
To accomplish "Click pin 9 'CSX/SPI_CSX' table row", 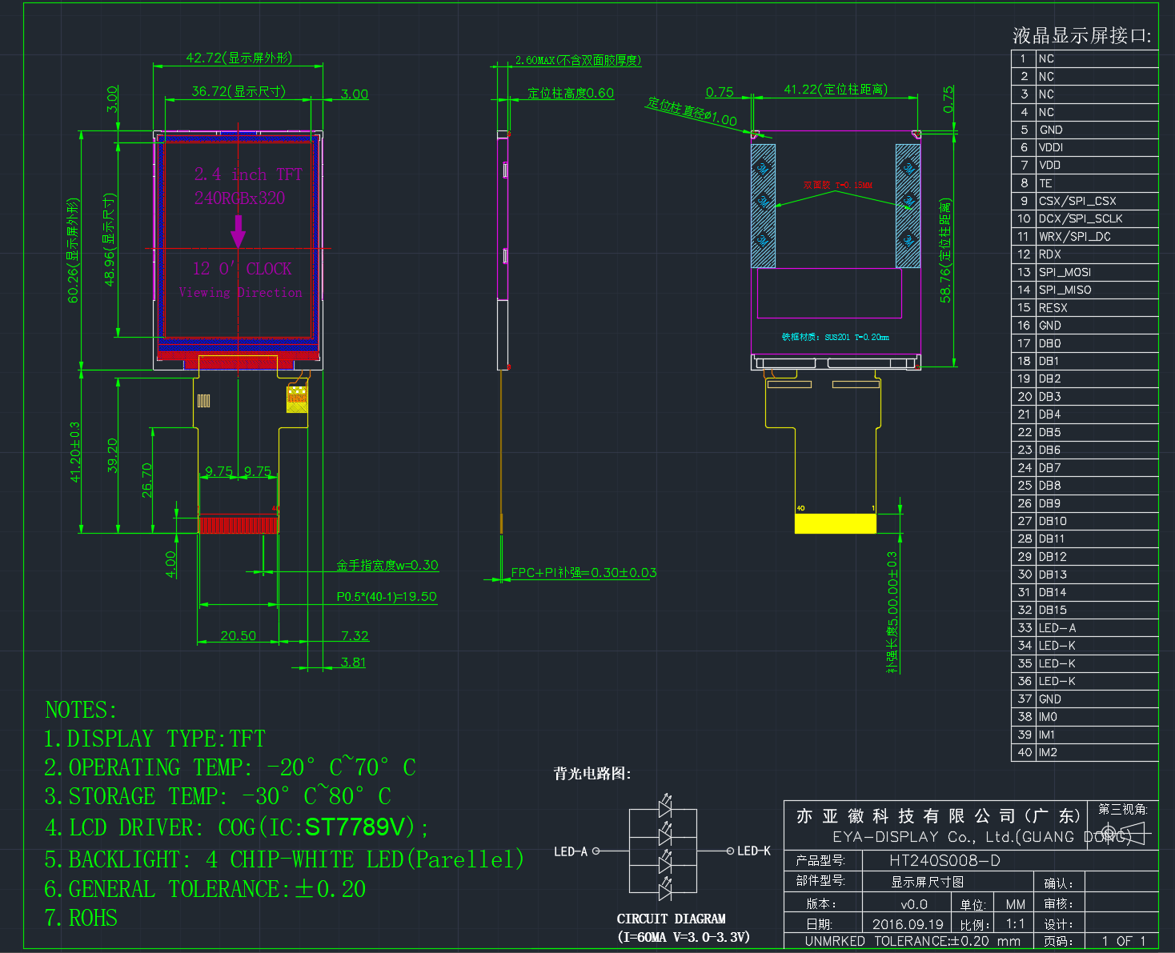I will coord(1085,201).
